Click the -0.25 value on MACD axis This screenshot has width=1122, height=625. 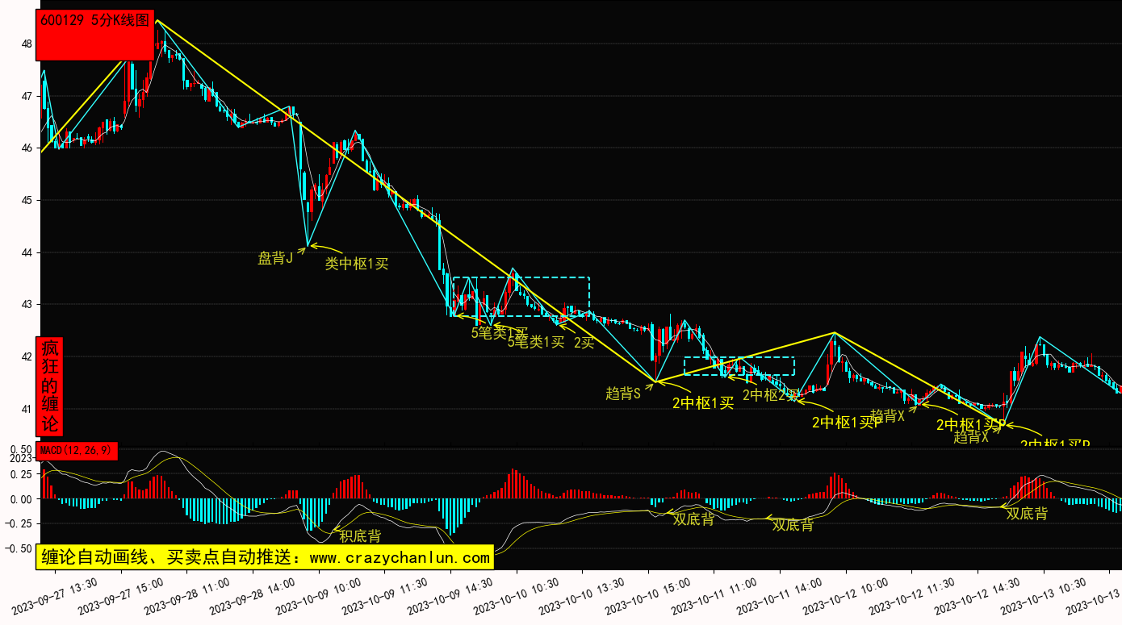click(19, 524)
